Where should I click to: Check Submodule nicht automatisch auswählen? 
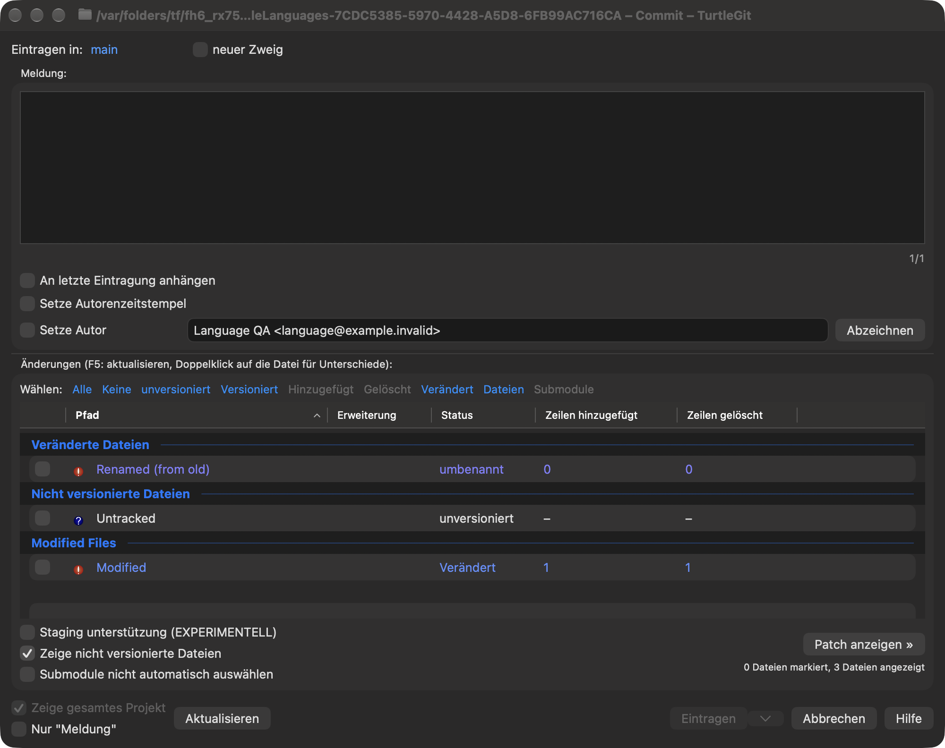coord(27,674)
